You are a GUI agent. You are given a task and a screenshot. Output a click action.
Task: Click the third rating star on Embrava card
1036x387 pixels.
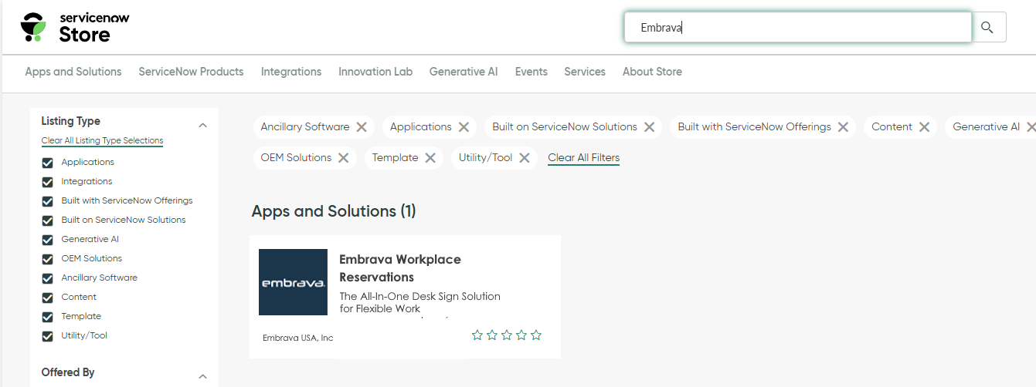pyautogui.click(x=507, y=335)
